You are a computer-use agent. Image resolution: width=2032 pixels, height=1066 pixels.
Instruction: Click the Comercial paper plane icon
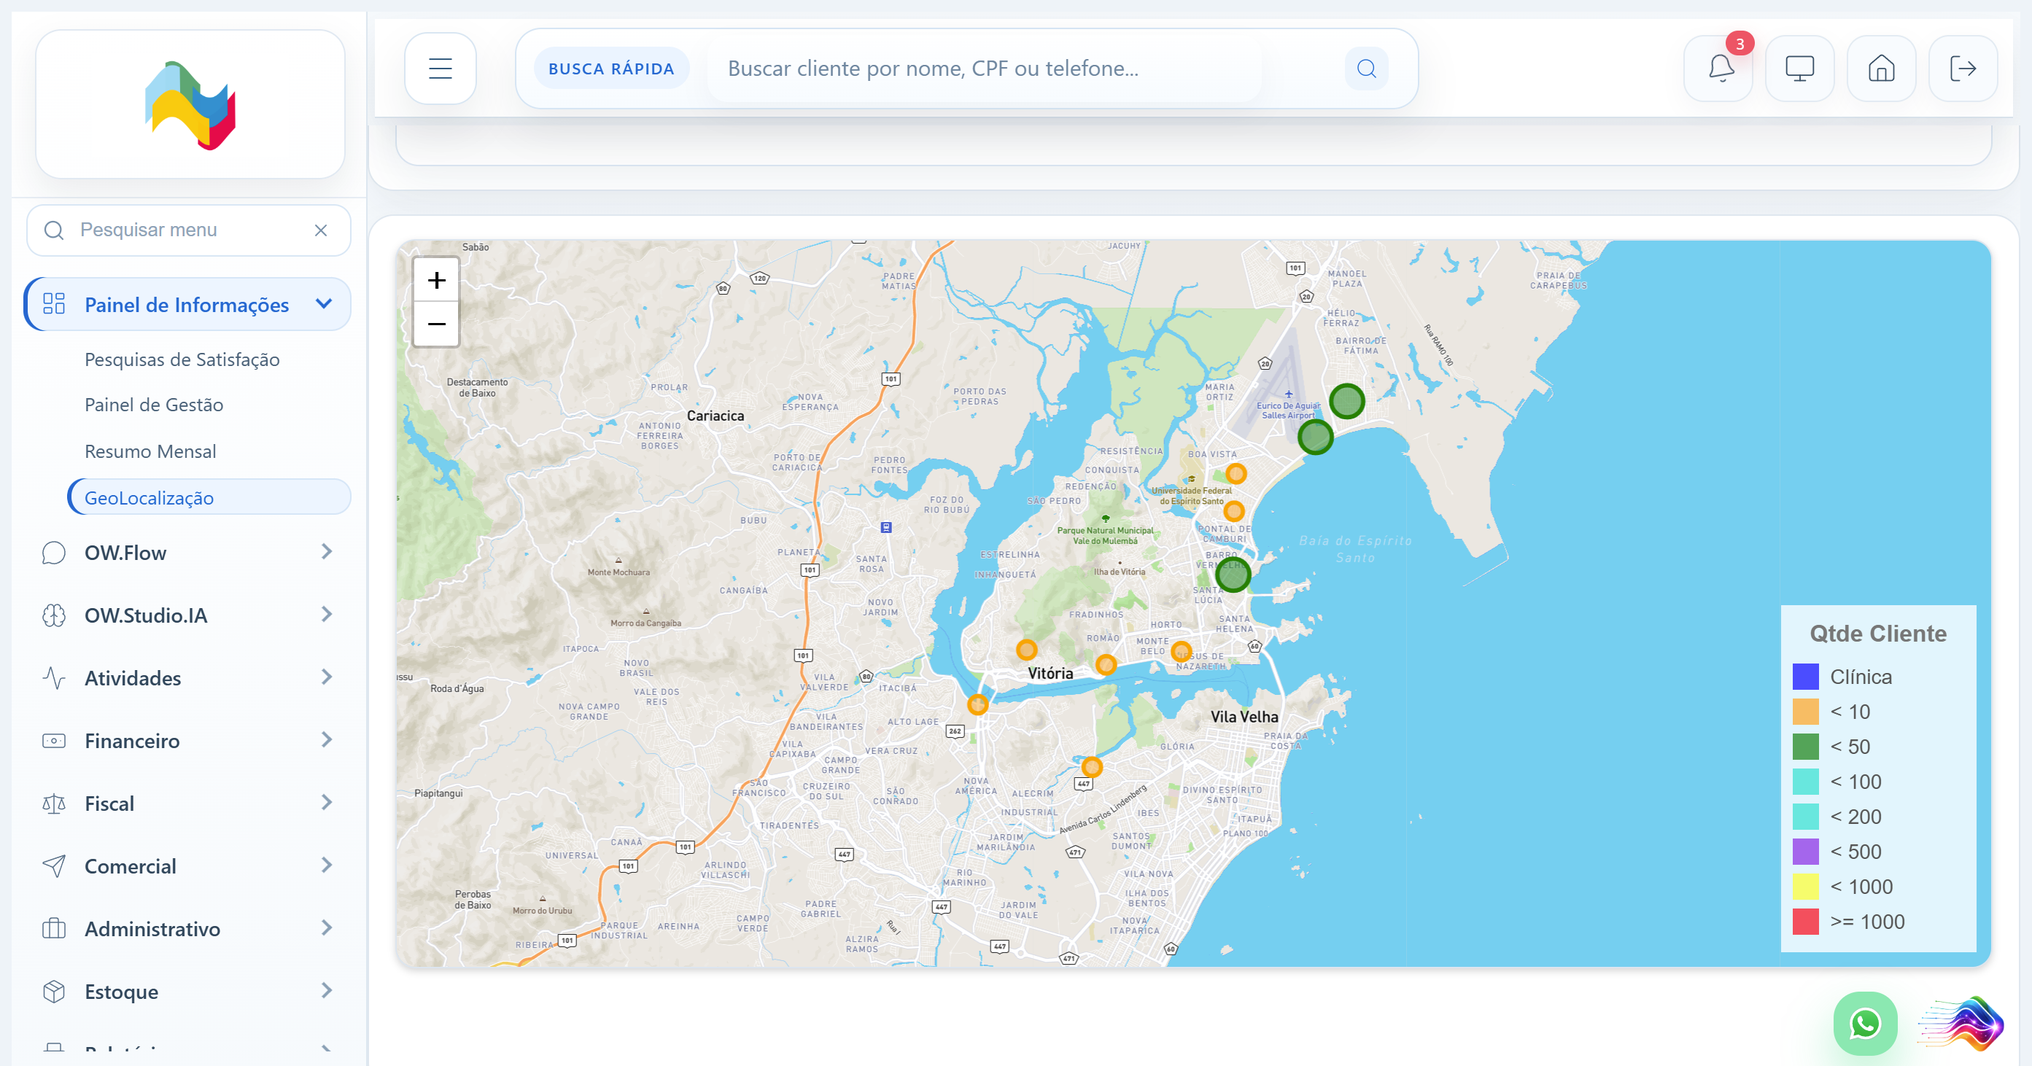coord(54,865)
